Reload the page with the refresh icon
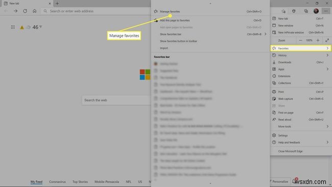Screen dimensions: 332x187 pyautogui.click(x=25, y=11)
